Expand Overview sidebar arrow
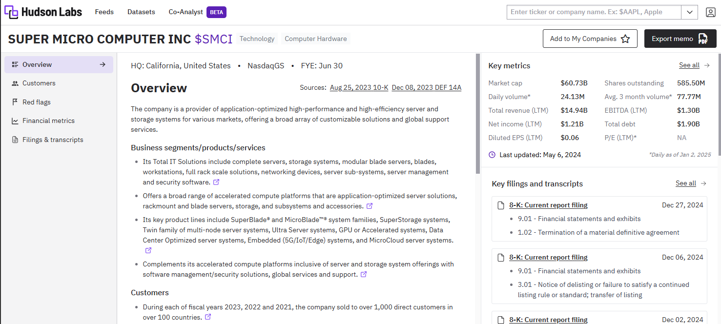The height and width of the screenshot is (324, 721). tap(103, 64)
